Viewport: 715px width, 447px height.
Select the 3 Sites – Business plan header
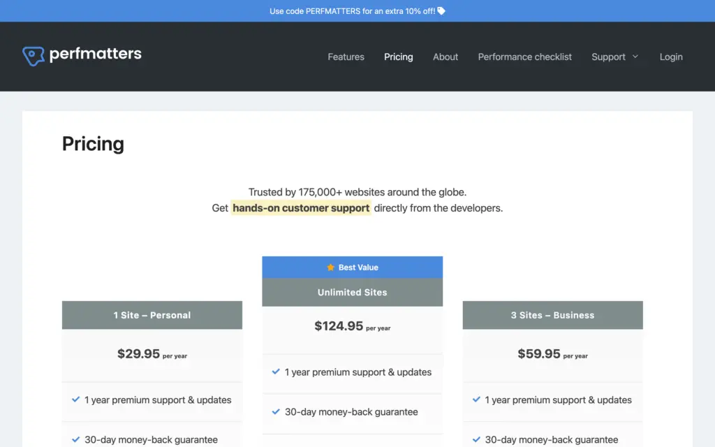point(553,315)
